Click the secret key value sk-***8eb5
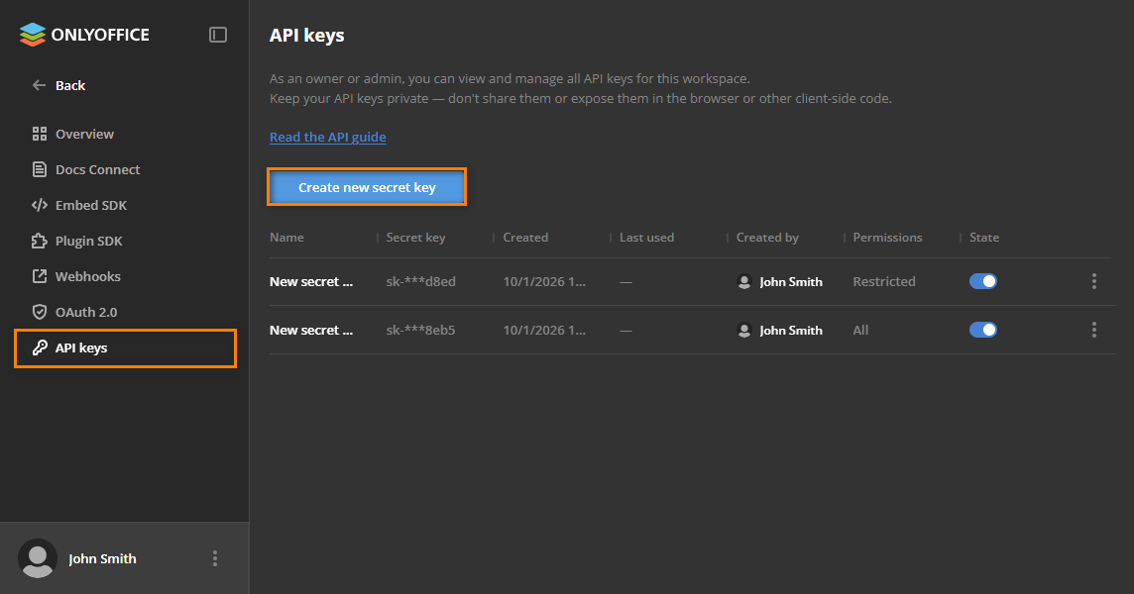Viewport: 1134px width, 594px height. 421,330
